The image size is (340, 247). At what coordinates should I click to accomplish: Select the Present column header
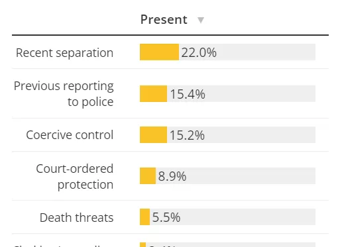(164, 19)
